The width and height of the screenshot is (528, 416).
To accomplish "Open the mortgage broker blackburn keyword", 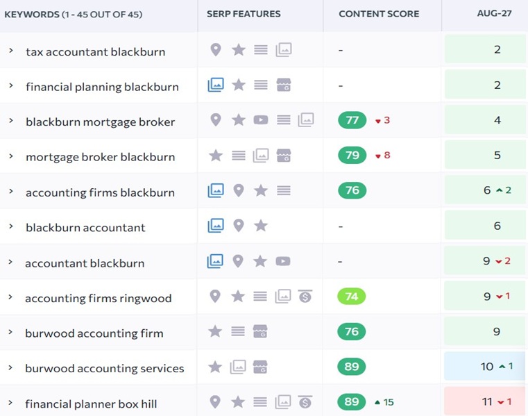I will 100,157.
